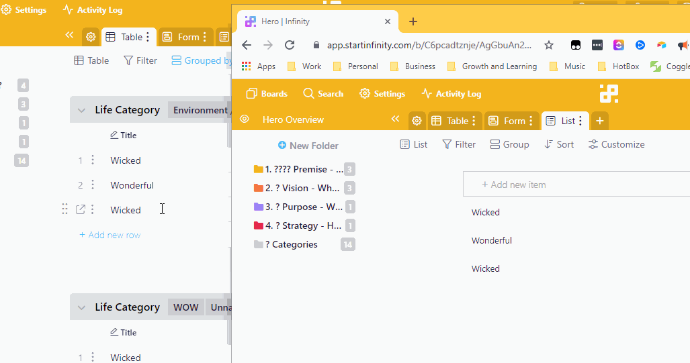Click the Infinity logo in orange header

609,93
